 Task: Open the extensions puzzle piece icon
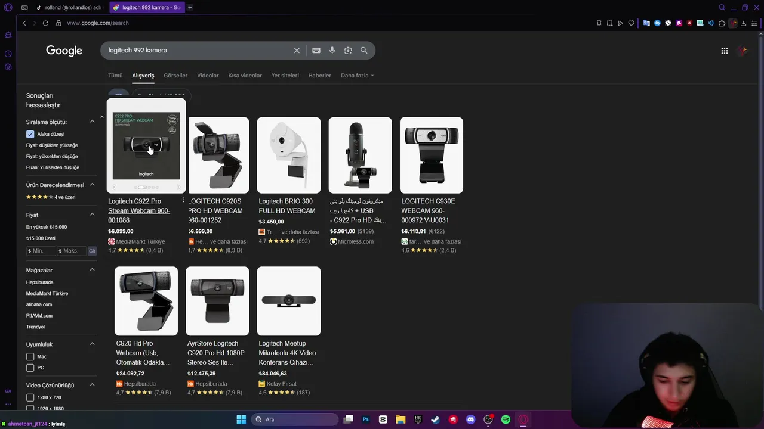(722, 23)
